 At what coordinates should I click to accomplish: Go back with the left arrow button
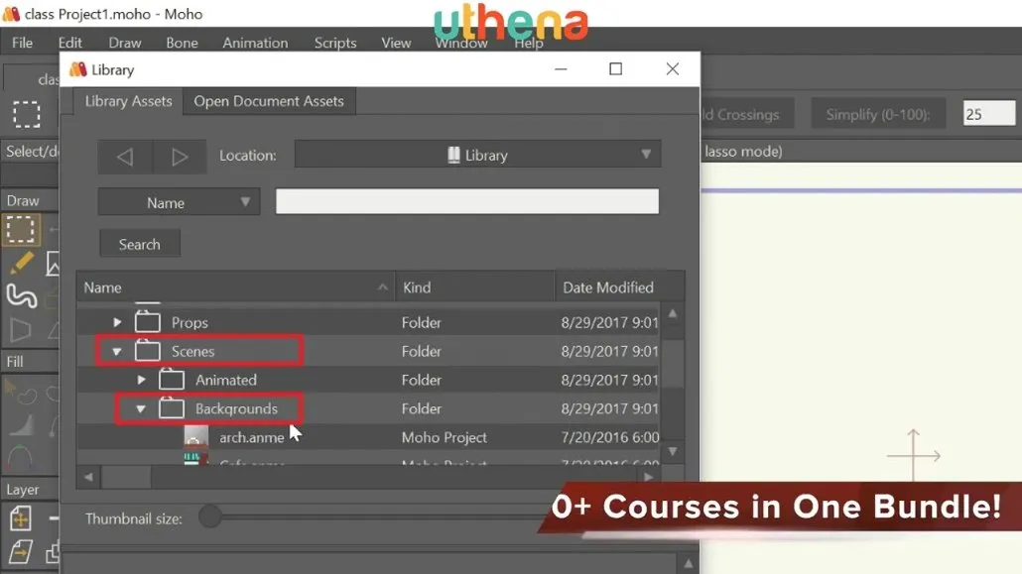coord(125,157)
